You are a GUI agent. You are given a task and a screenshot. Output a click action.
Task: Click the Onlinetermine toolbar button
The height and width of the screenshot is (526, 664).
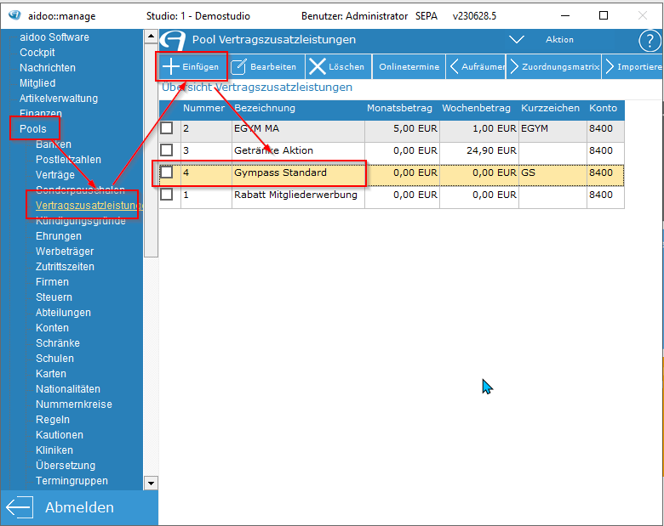(409, 66)
